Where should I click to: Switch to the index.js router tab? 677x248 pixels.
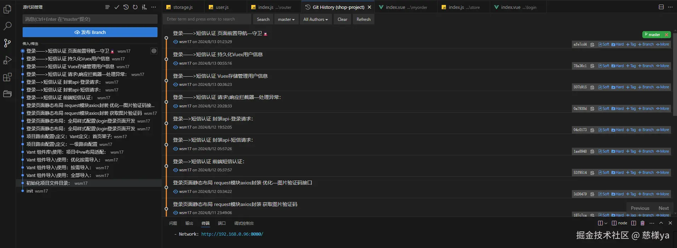coord(274,7)
